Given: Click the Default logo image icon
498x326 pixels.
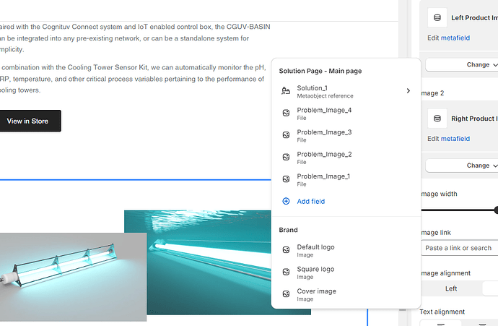Looking at the screenshot, I should (x=286, y=250).
